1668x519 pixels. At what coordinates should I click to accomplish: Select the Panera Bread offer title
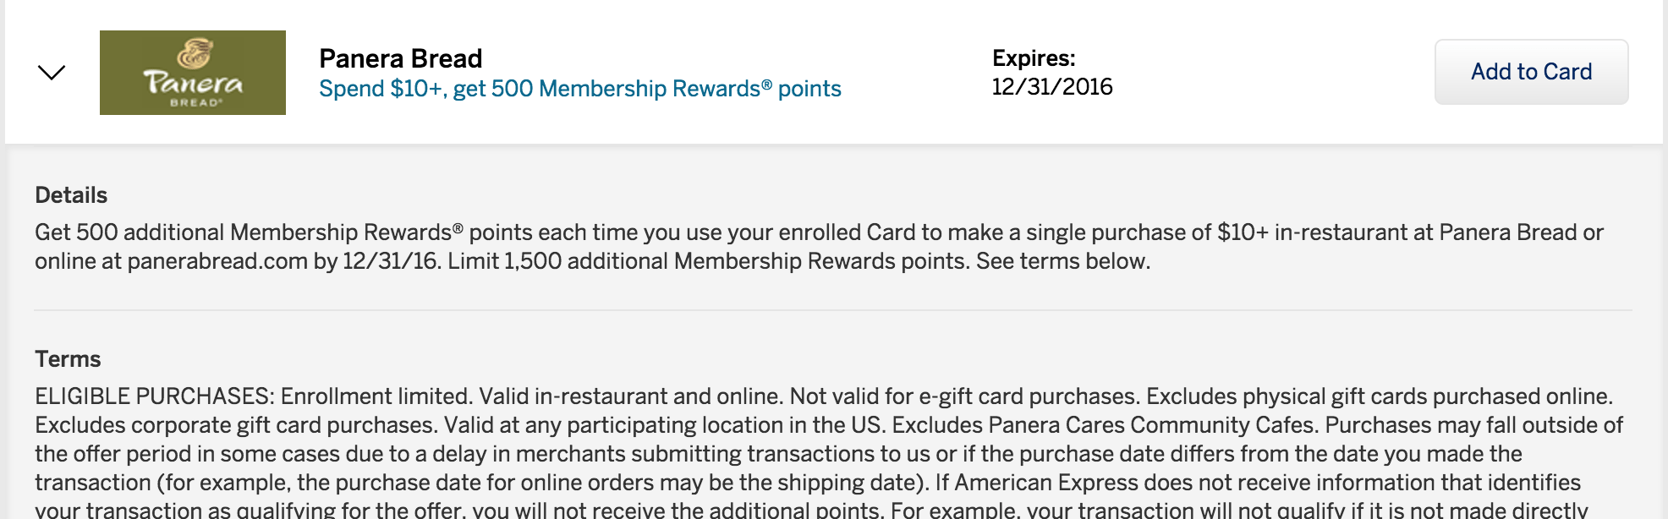pyautogui.click(x=400, y=58)
